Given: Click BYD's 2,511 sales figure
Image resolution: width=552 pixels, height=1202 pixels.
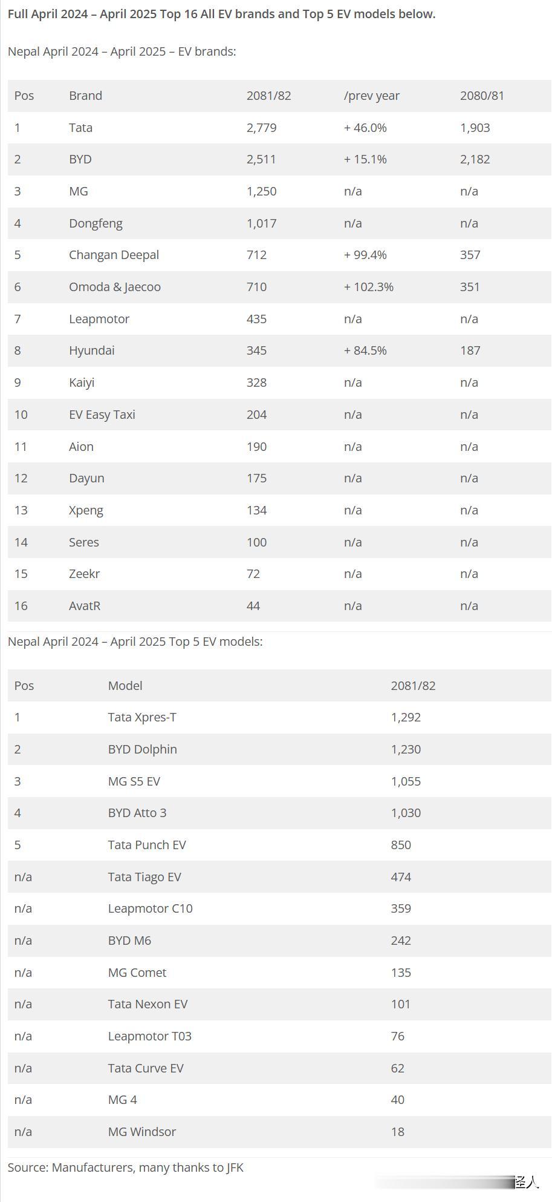Looking at the screenshot, I should coord(261,159).
